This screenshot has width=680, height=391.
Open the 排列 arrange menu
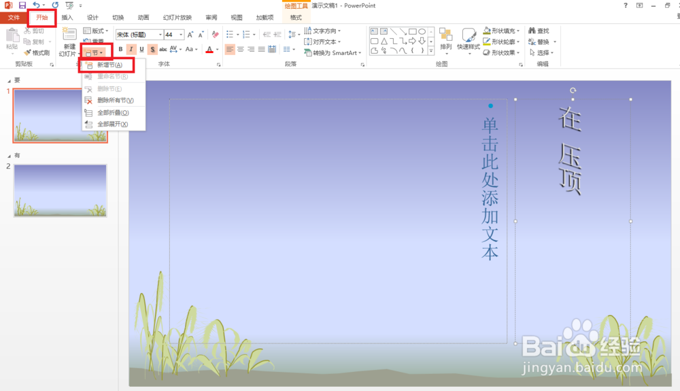(446, 40)
